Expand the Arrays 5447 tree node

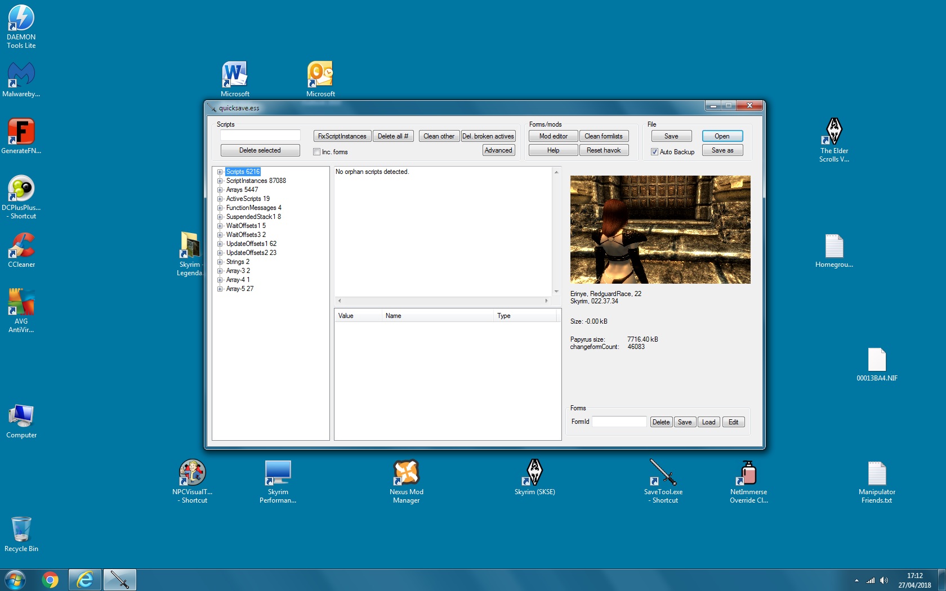[x=220, y=190]
